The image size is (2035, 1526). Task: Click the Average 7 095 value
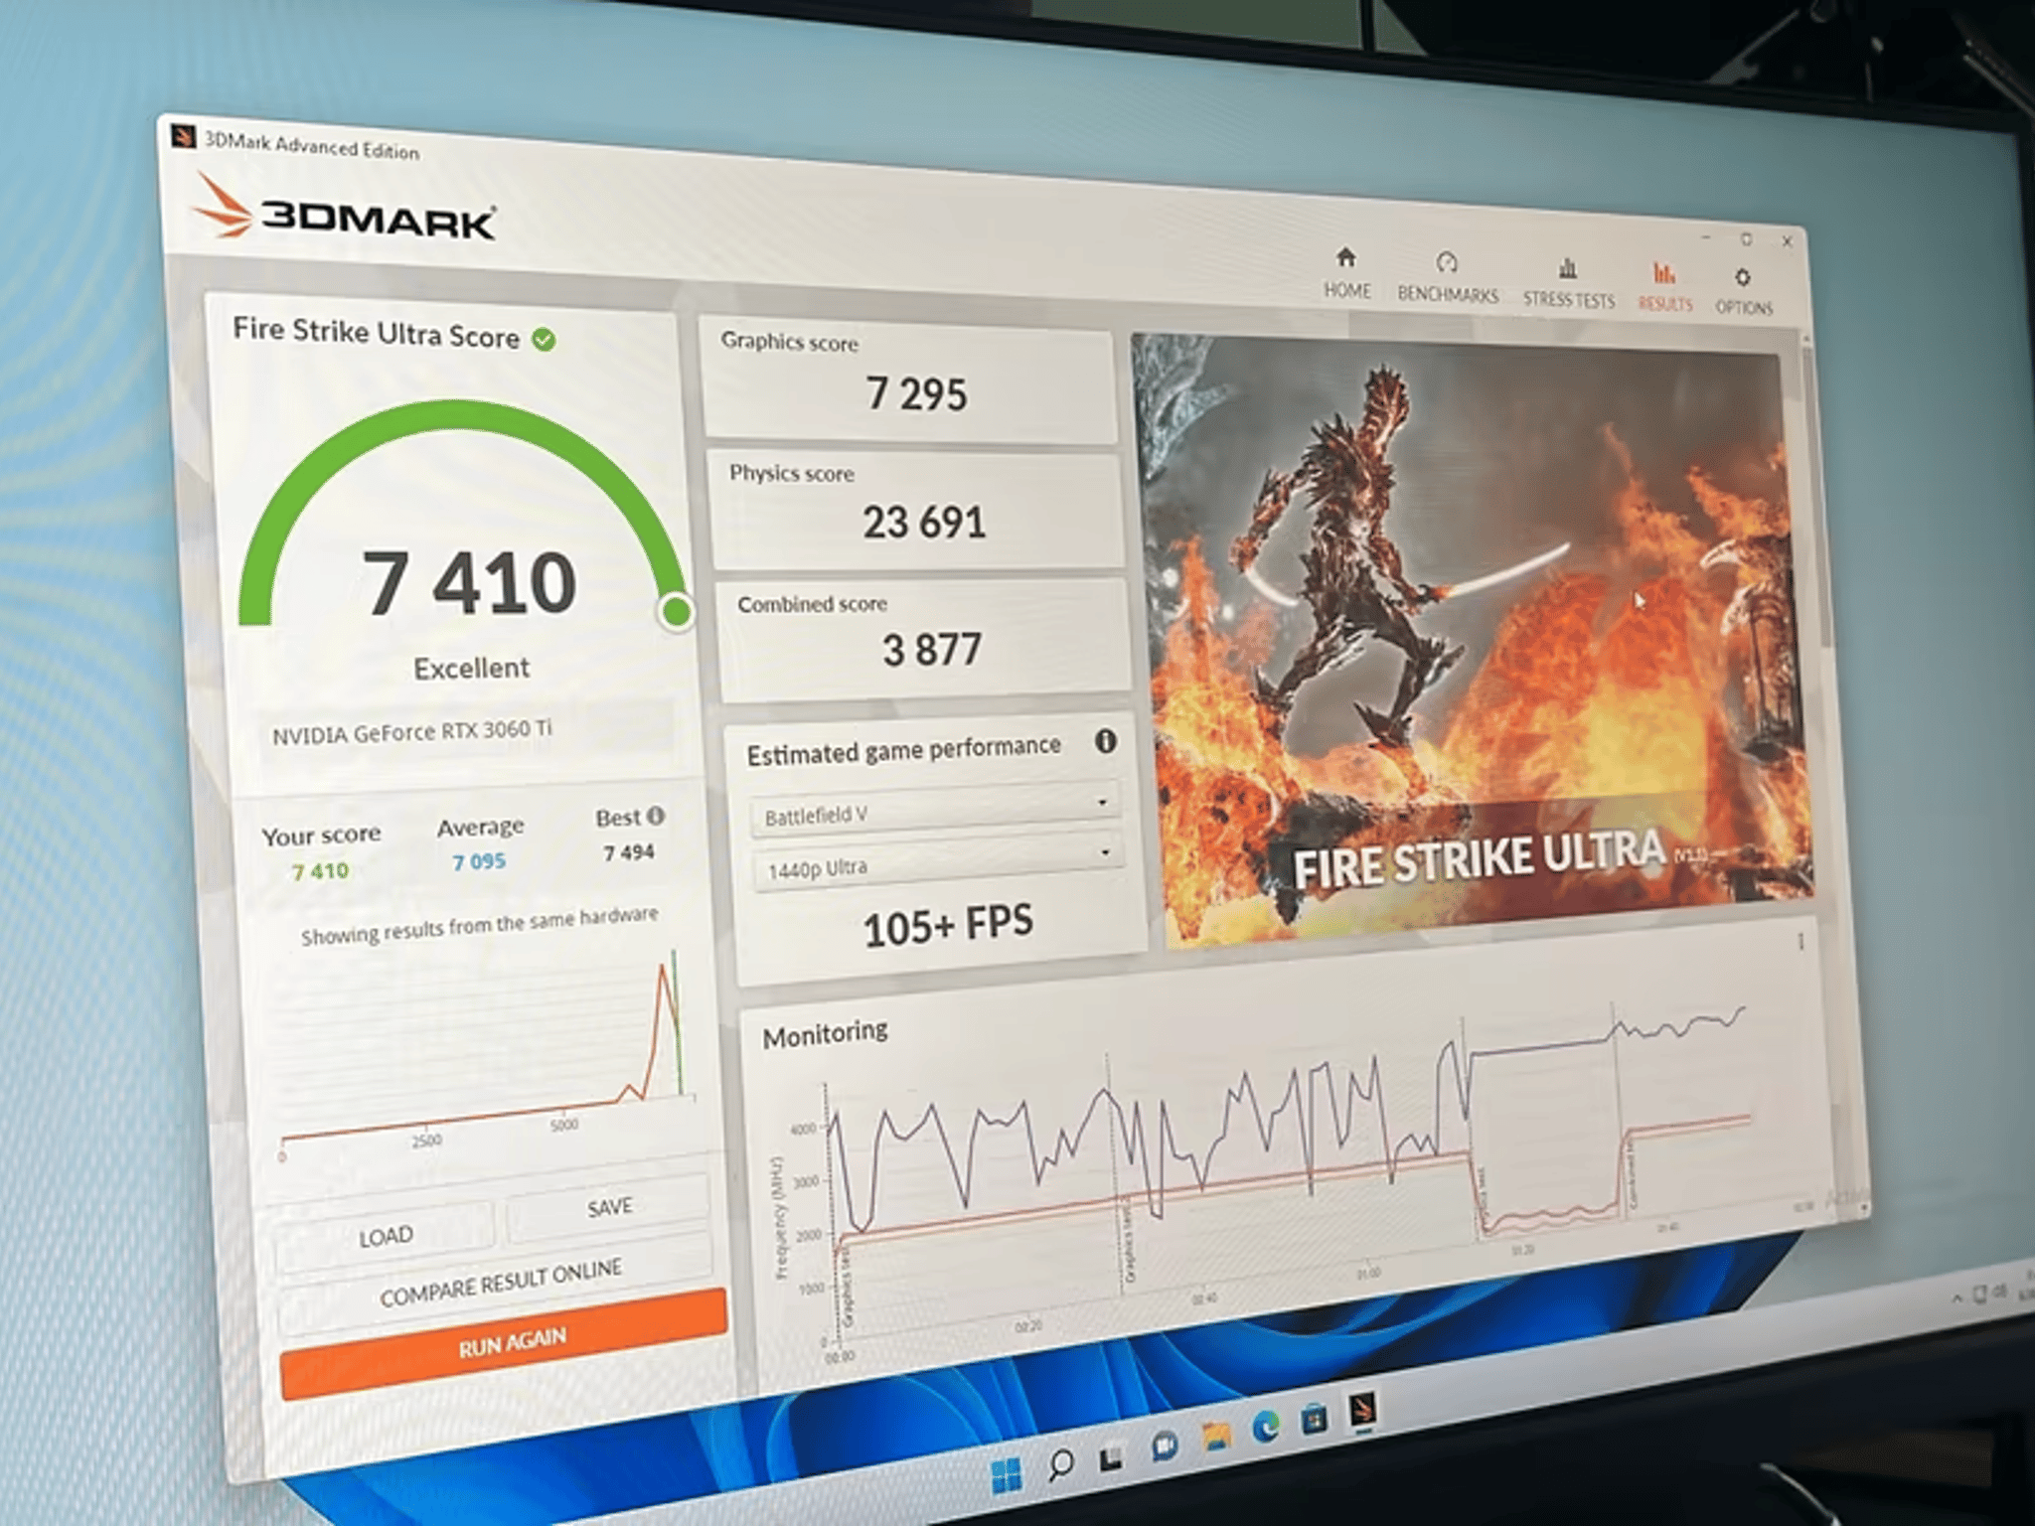click(479, 861)
